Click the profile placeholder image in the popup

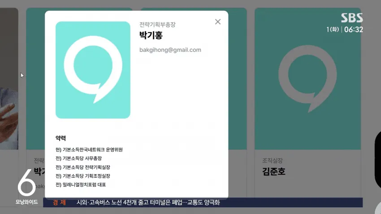[x=93, y=70]
